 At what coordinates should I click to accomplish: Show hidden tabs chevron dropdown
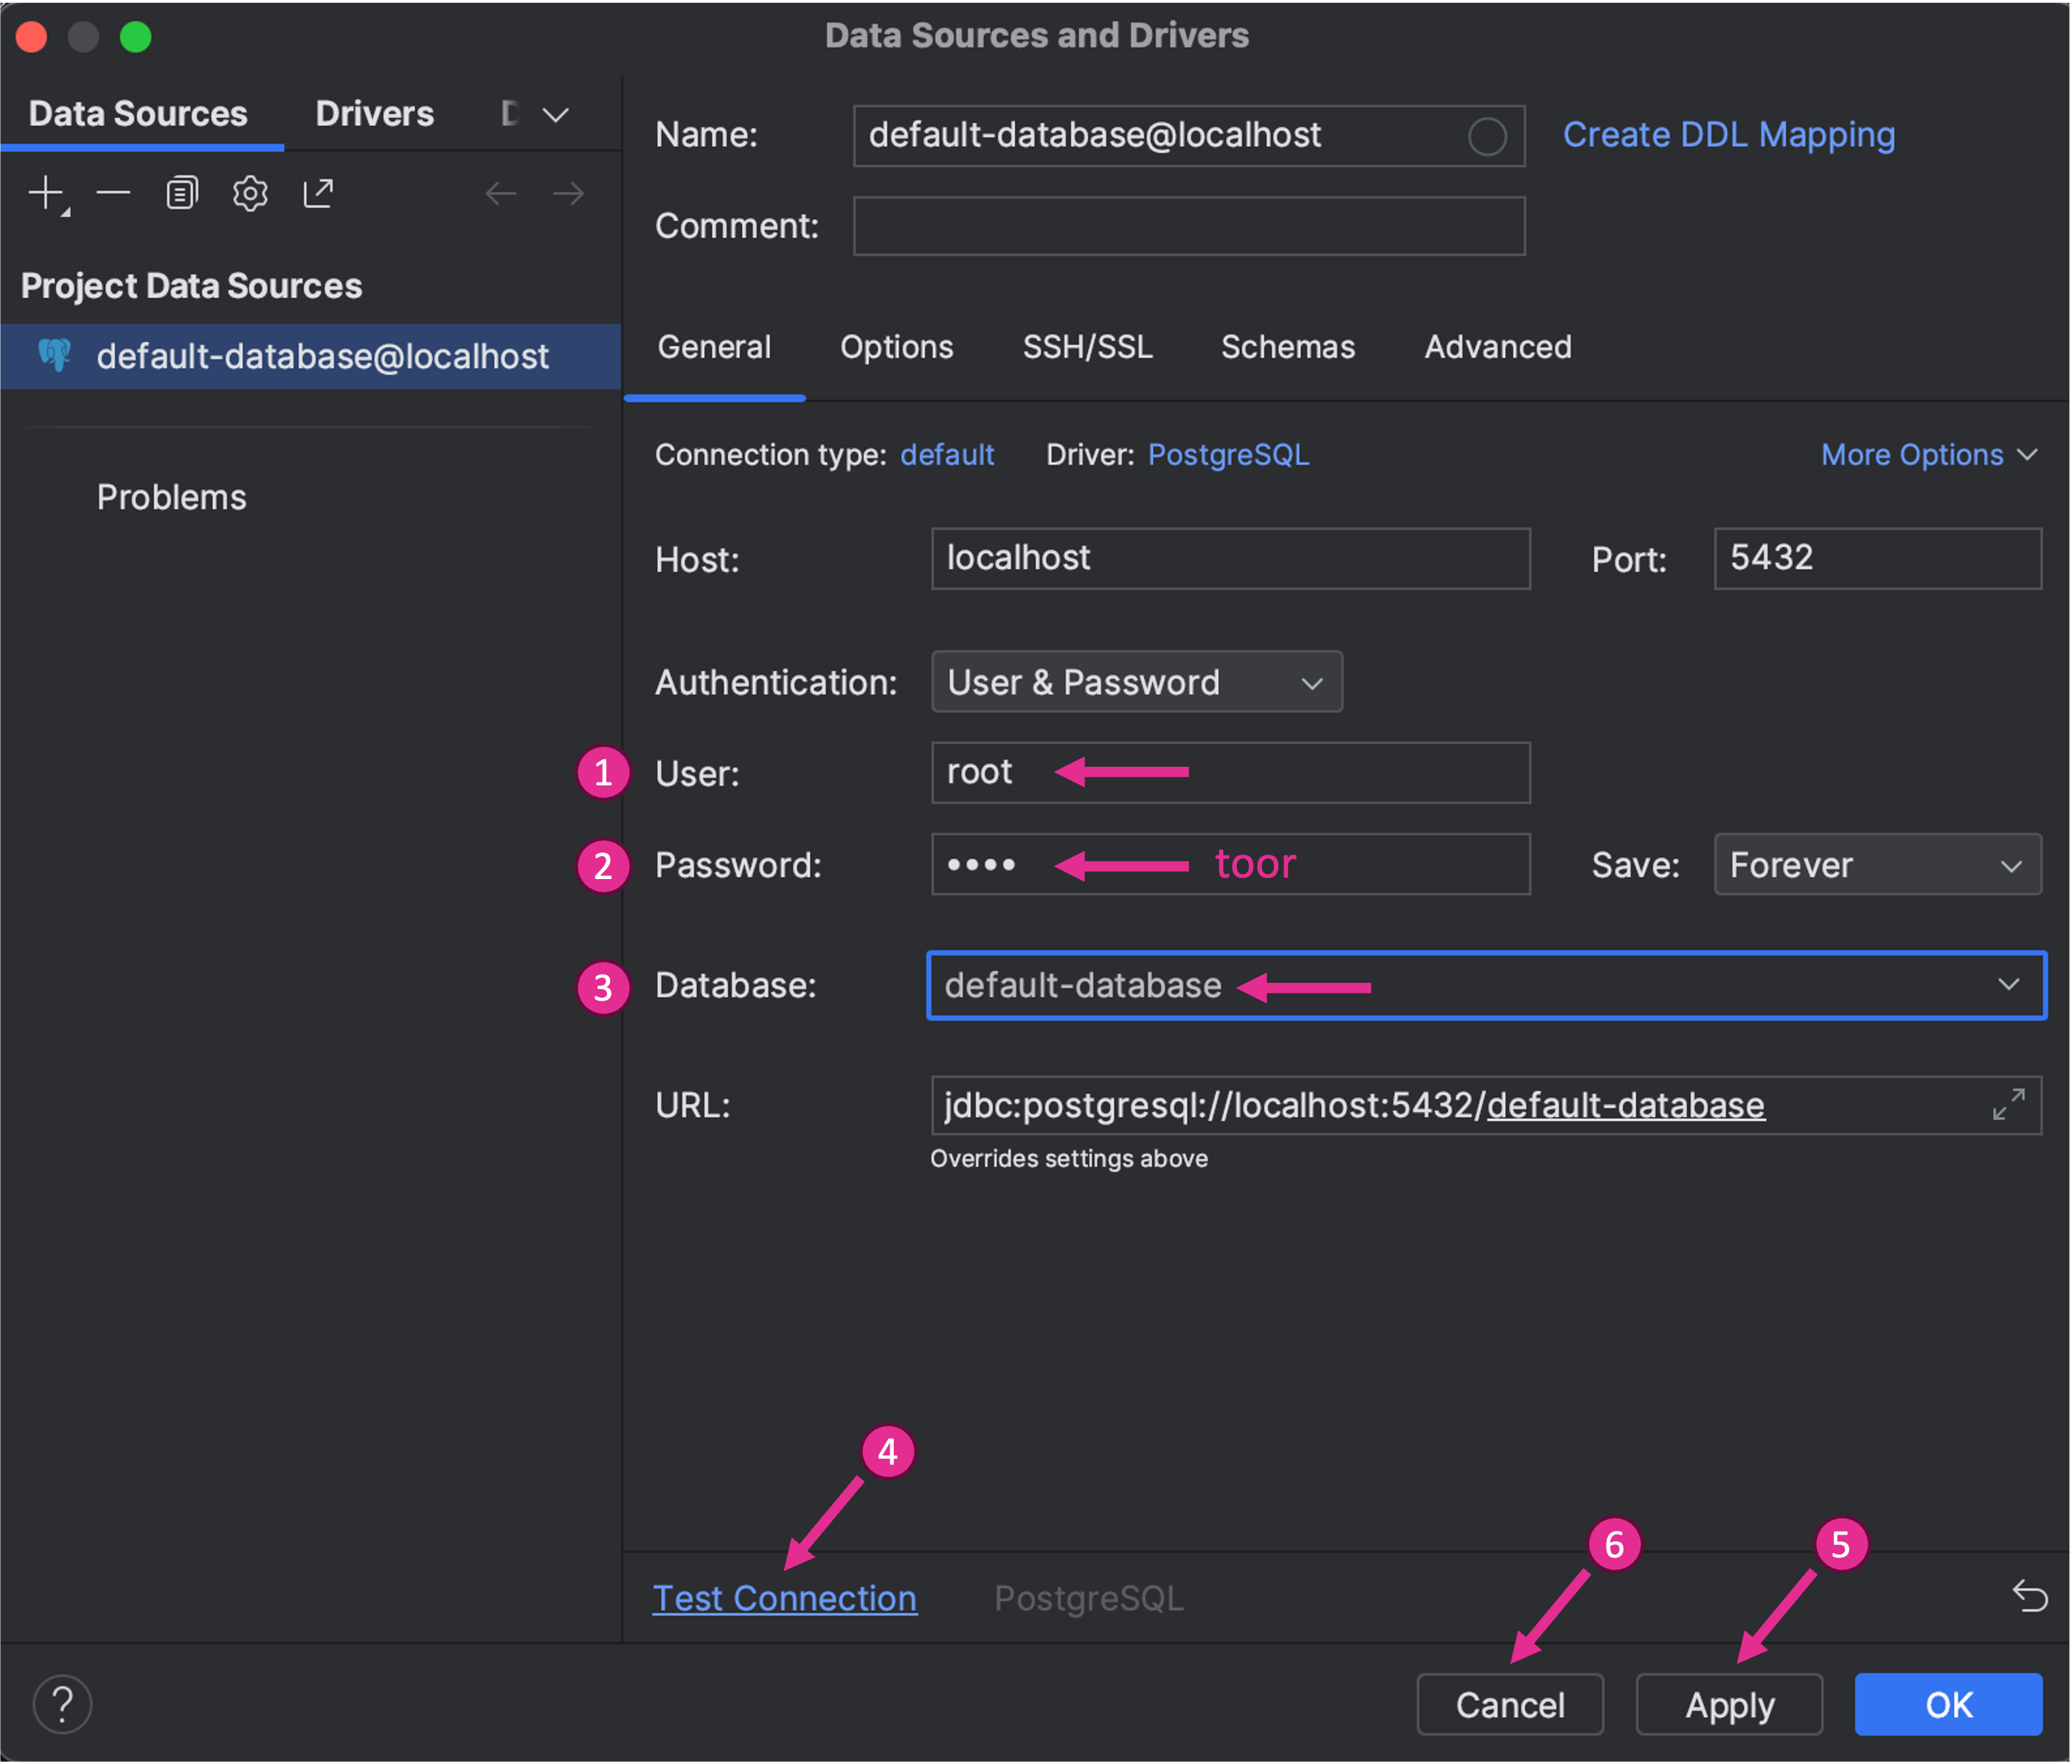[x=555, y=114]
